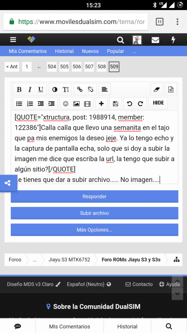187x333 pixels.
Task: Click the Subir archivo button
Action: click(95, 213)
